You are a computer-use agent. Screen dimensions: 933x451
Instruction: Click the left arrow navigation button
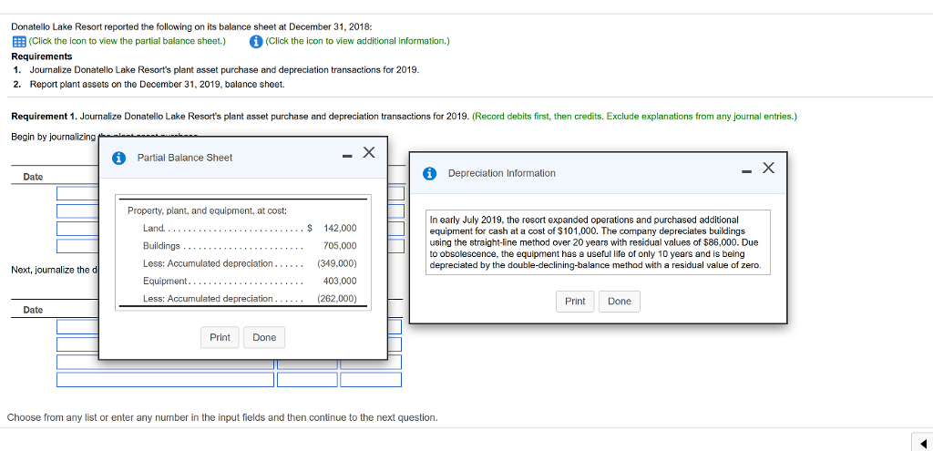tap(922, 444)
